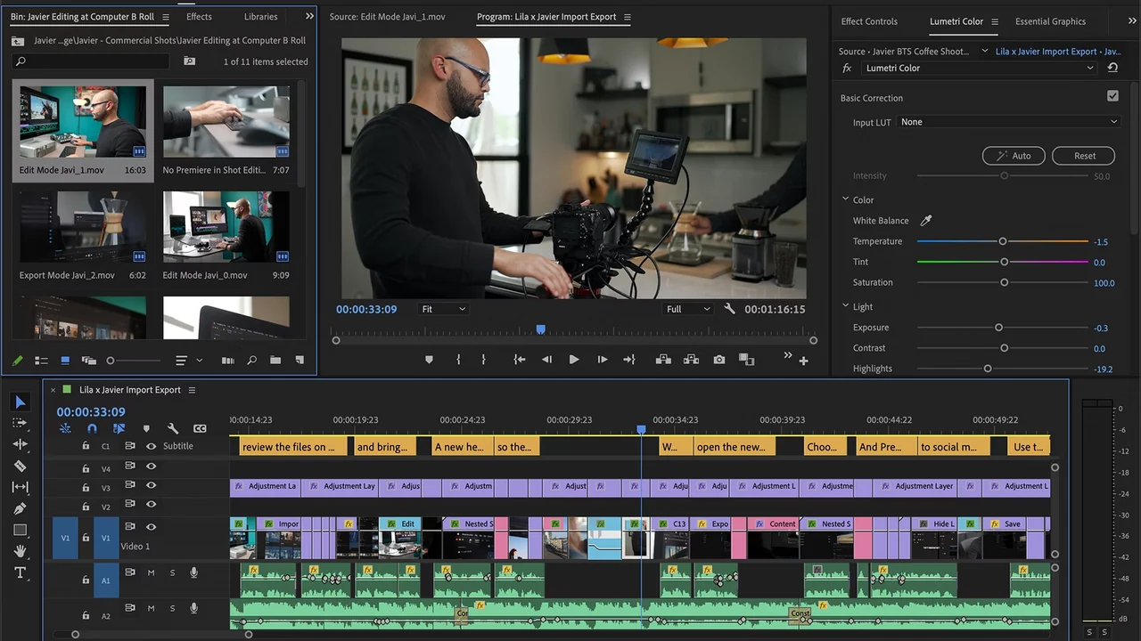The height and width of the screenshot is (641, 1141).
Task: Select the Edit Mode Javi_1.mov thumbnail
Action: click(83, 122)
